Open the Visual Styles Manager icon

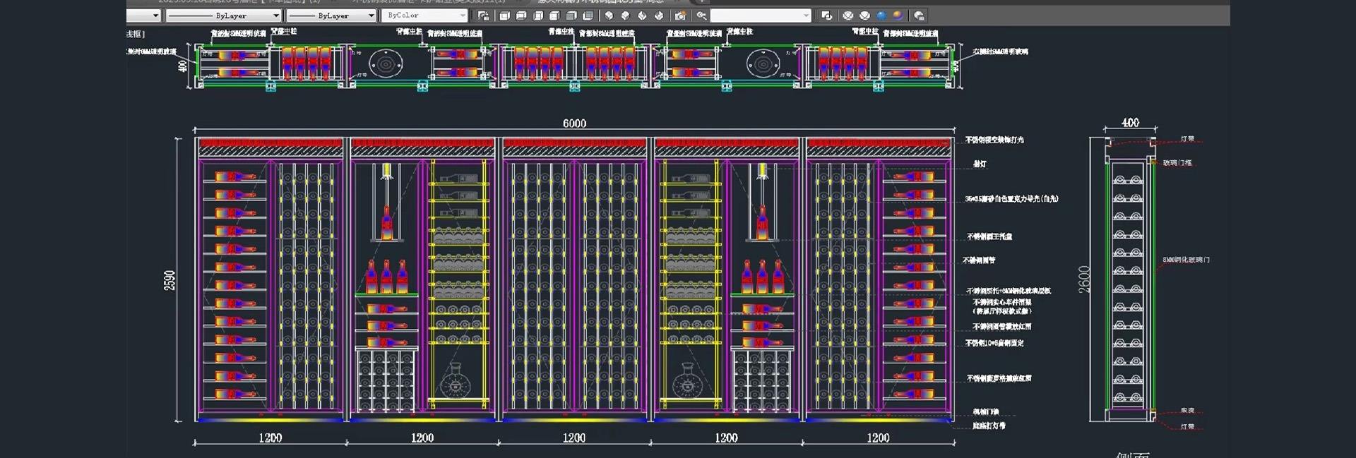(x=919, y=16)
